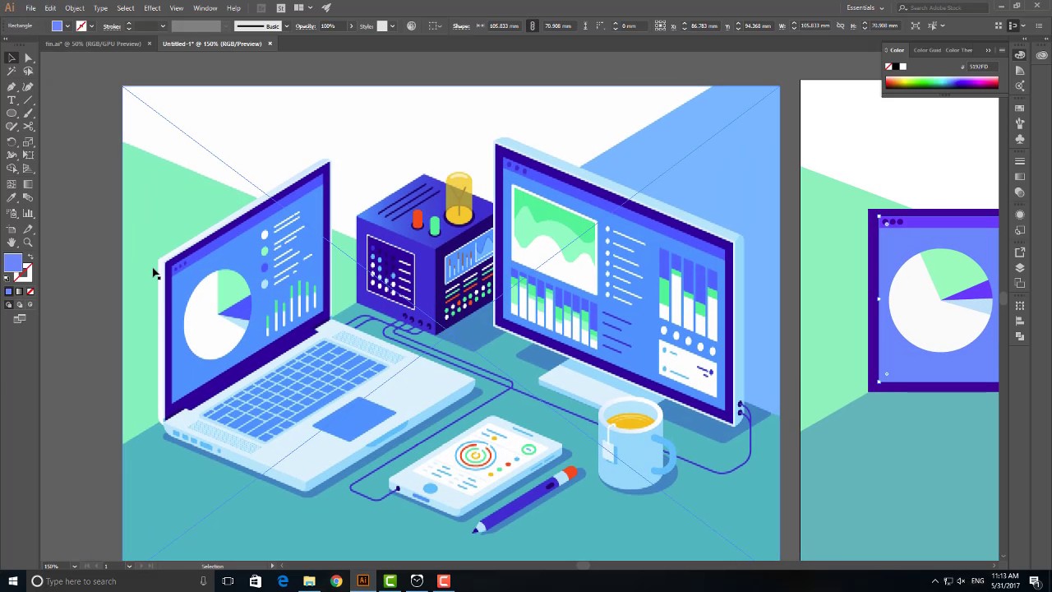This screenshot has width=1052, height=592.
Task: Select the Pen tool
Action: click(x=12, y=86)
